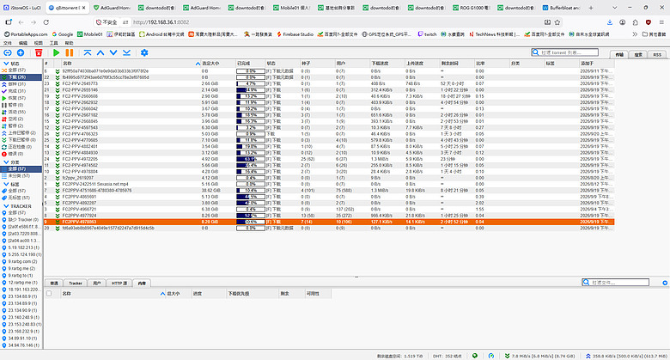Image resolution: width=670 pixels, height=360 pixels.
Task: Click the filter torrent list search field
Action: (x=564, y=52)
